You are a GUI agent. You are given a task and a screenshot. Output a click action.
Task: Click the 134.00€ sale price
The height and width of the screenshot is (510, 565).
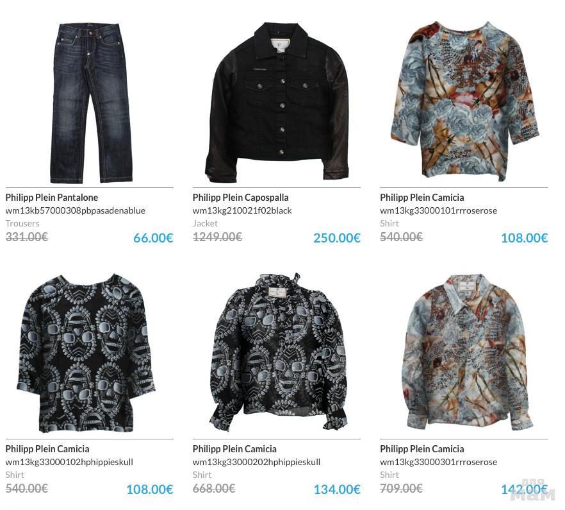pos(336,489)
